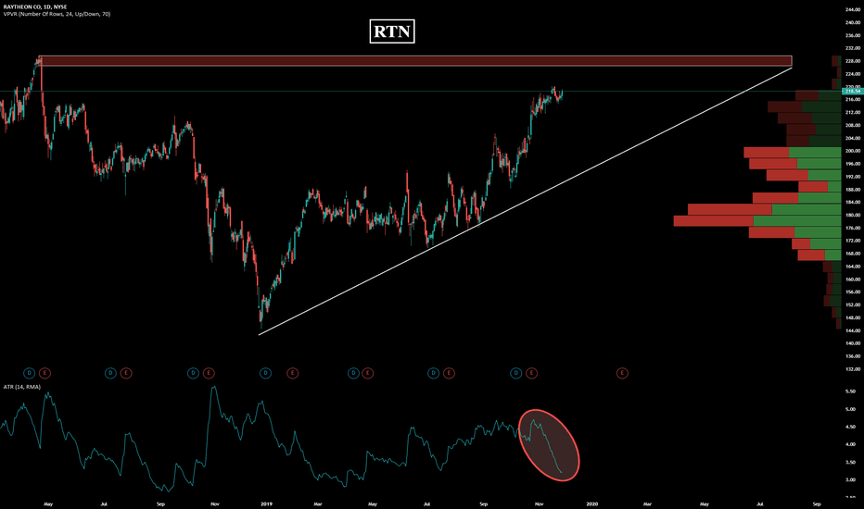Screen dimensions: 864x509
Task: Select the red ellipse on the ATR pane
Action: click(550, 445)
